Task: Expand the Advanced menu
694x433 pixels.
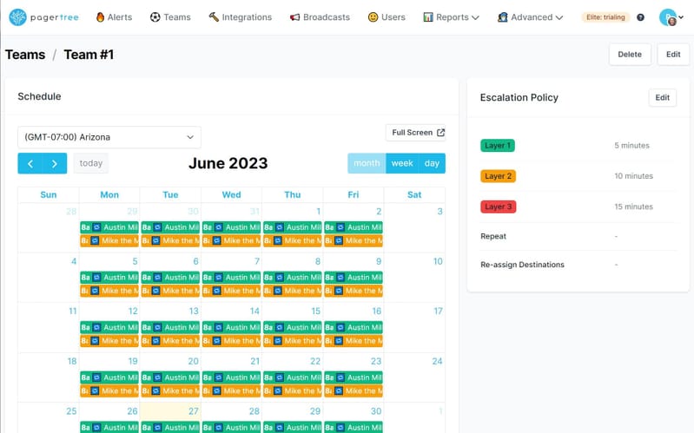Action: 531,16
